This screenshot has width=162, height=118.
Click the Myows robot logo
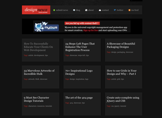coord(46,27)
